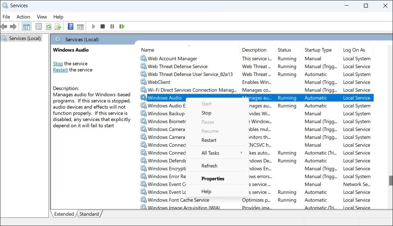393x226 pixels.
Task: Open Help using the question mark toolbar icon
Action: pos(70,26)
